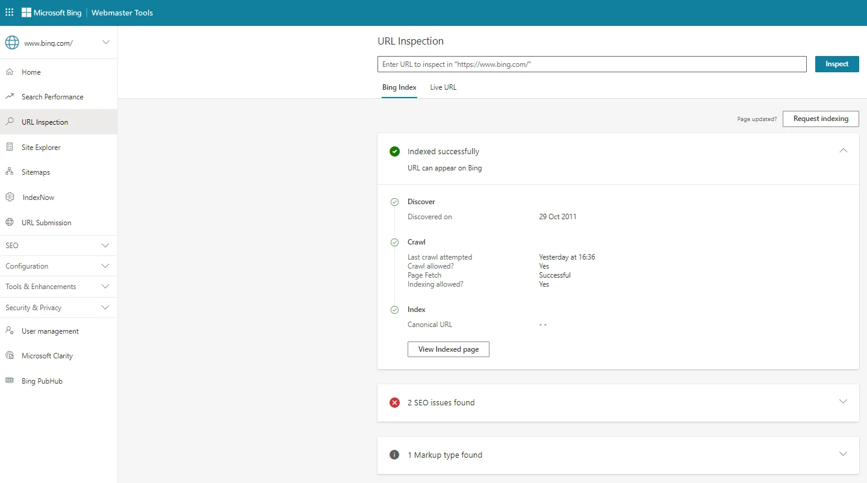Click the Microsoft apps waffle icon
Image resolution: width=867 pixels, height=483 pixels.
pos(9,12)
